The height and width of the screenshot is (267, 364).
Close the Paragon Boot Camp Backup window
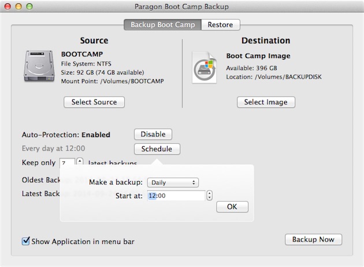[x=8, y=6]
